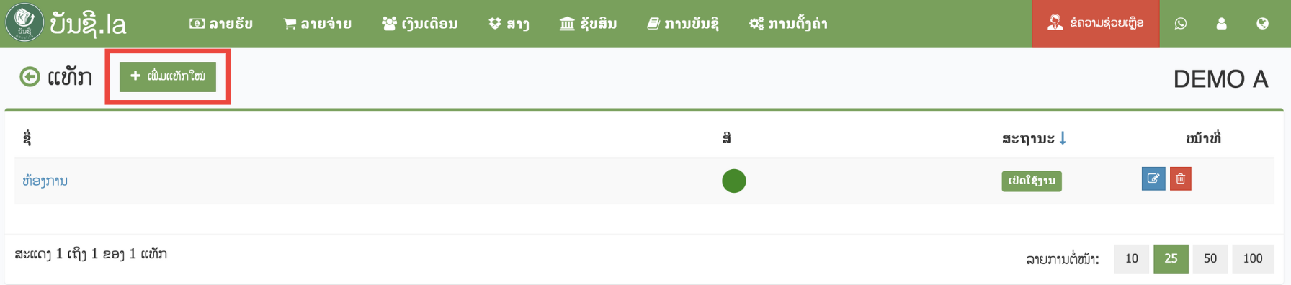This screenshot has width=1291, height=285.
Task: Select 50 items per page
Action: (1210, 259)
